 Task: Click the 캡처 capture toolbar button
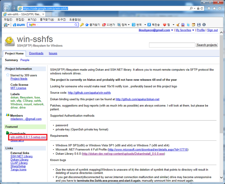tap(122, 25)
